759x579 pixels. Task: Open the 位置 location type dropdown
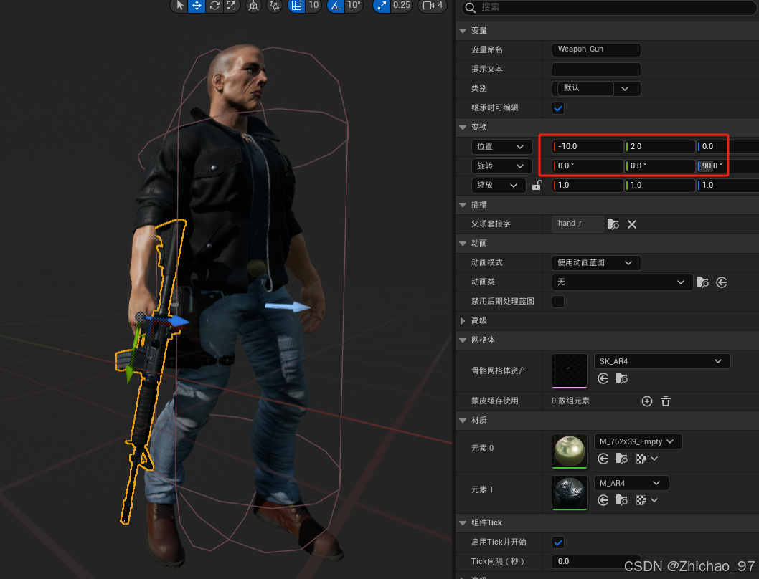(x=501, y=147)
